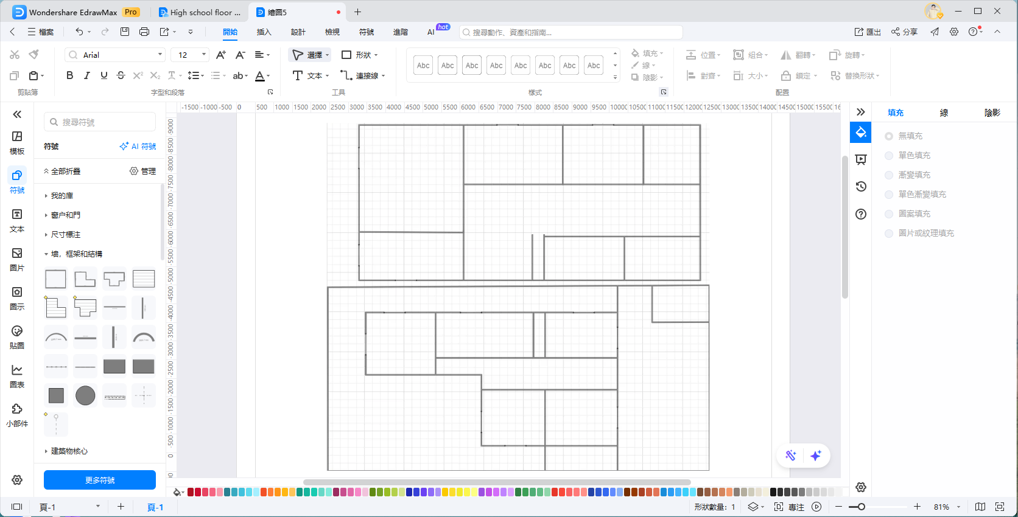This screenshot has height=517, width=1018.
Task: Pick the first red color swatch
Action: [x=191, y=492]
